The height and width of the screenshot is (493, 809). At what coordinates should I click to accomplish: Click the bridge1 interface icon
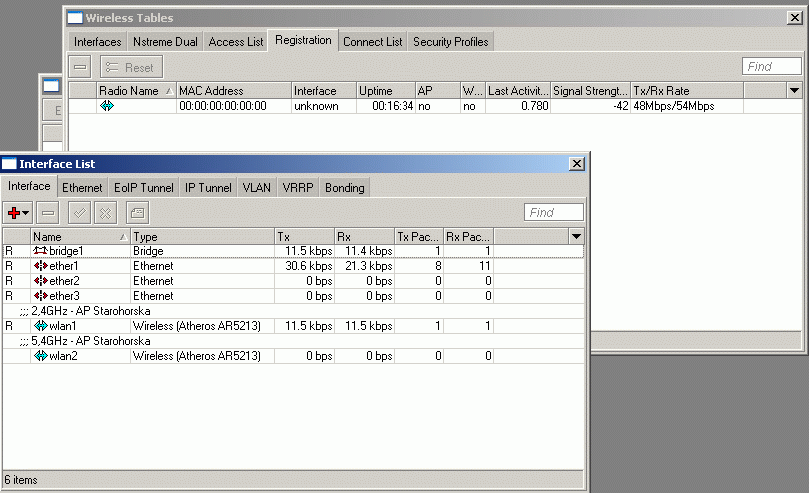pyautogui.click(x=40, y=251)
